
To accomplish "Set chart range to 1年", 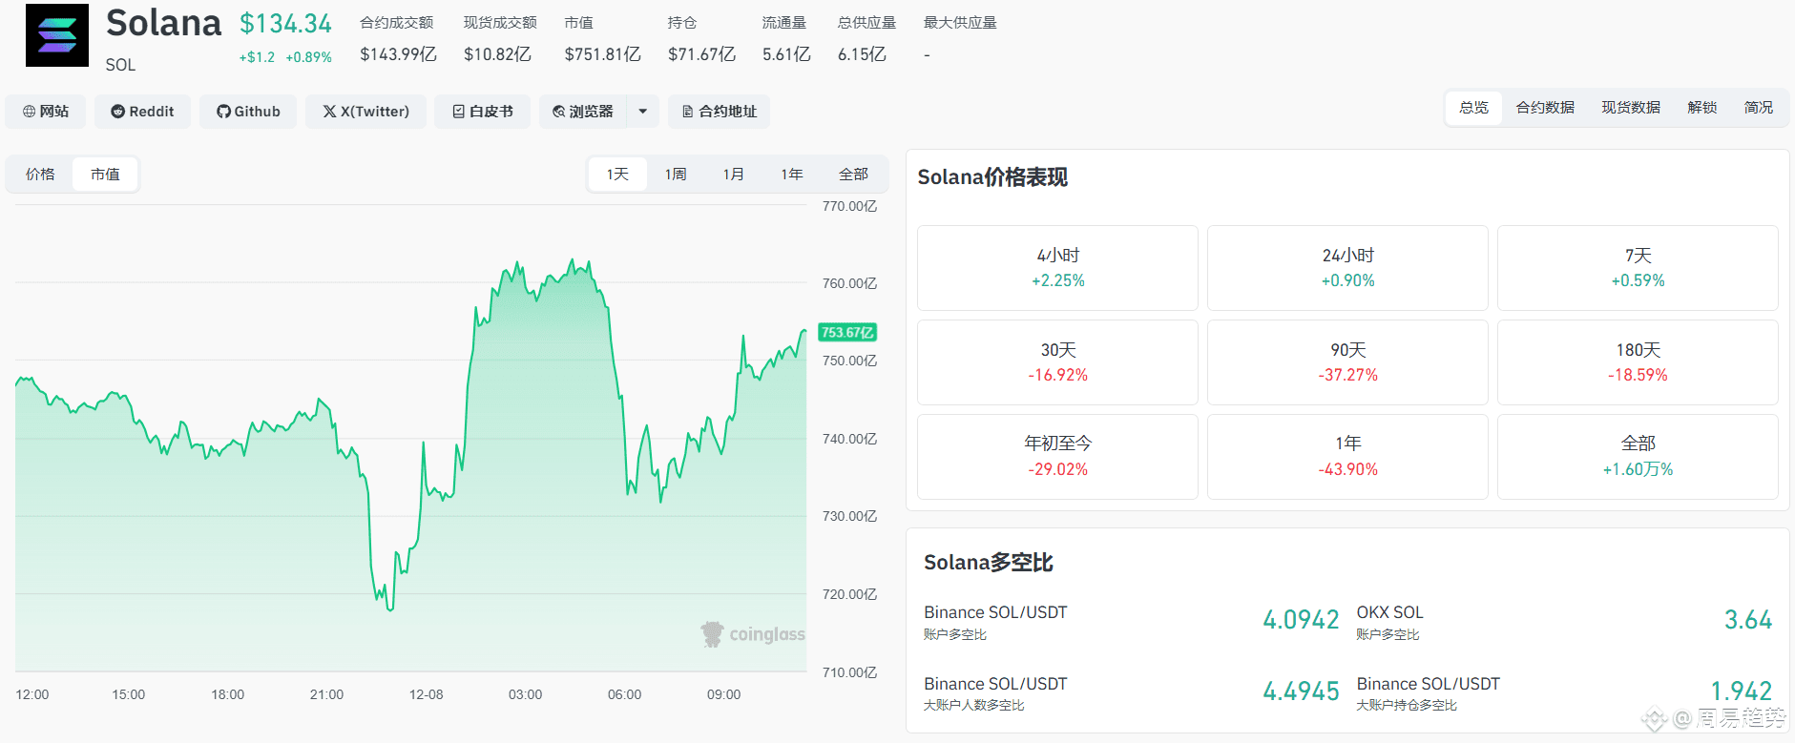I will point(792,175).
